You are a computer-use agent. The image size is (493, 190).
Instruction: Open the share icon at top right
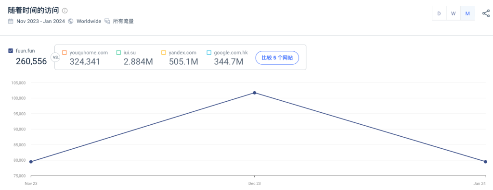coord(486,13)
